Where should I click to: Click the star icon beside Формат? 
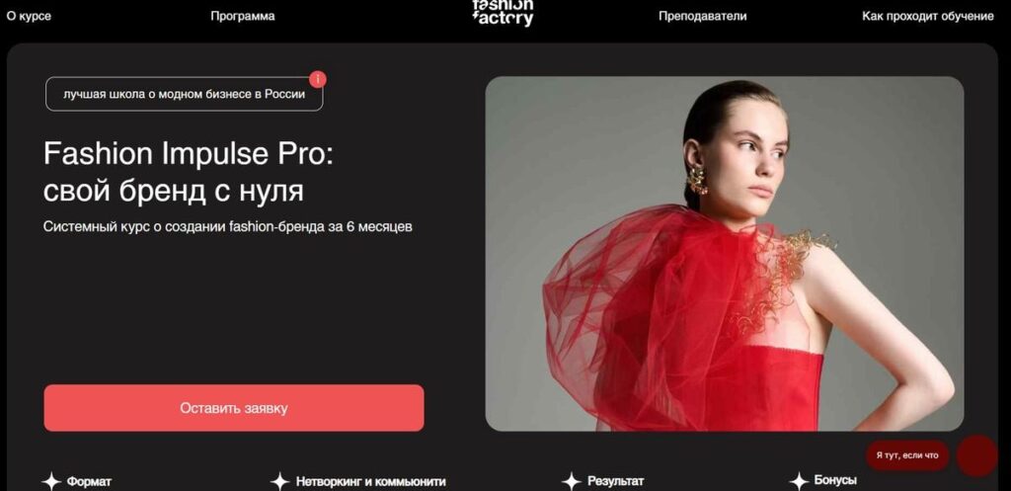coord(51,481)
